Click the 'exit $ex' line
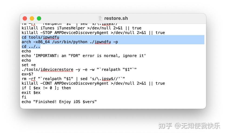The height and width of the screenshot is (135, 226). (x=31, y=93)
